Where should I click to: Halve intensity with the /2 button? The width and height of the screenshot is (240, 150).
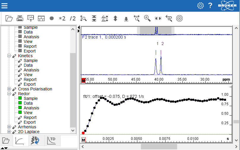[73, 18]
